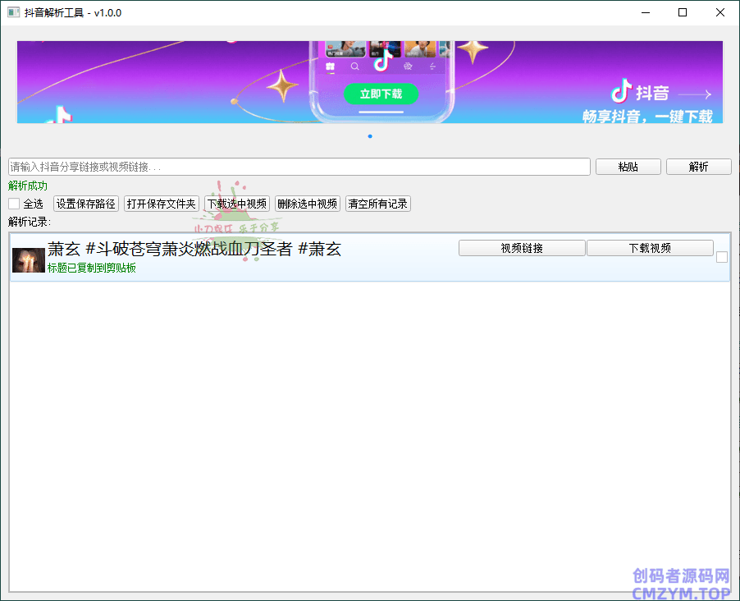Click the 萧玄 video thumbnail
The height and width of the screenshot is (601, 740).
(29, 260)
